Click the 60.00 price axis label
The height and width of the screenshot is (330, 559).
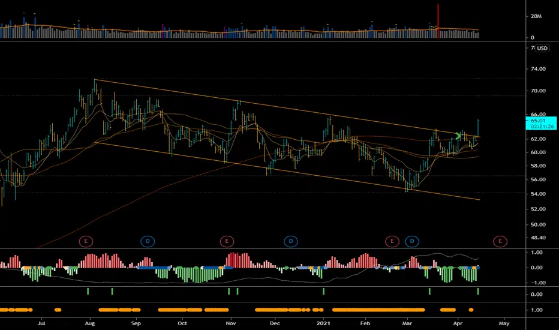click(539, 152)
